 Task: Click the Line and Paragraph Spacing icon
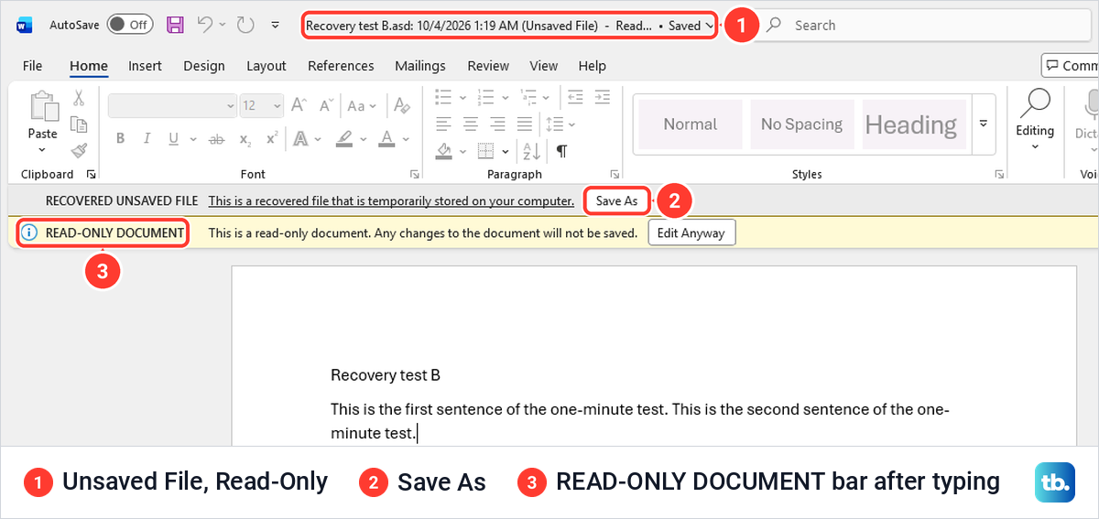[553, 124]
